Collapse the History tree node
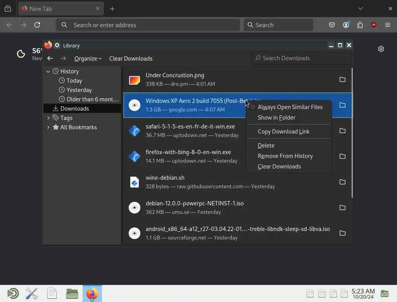Image resolution: width=397 pixels, height=302 pixels. pyautogui.click(x=48, y=72)
